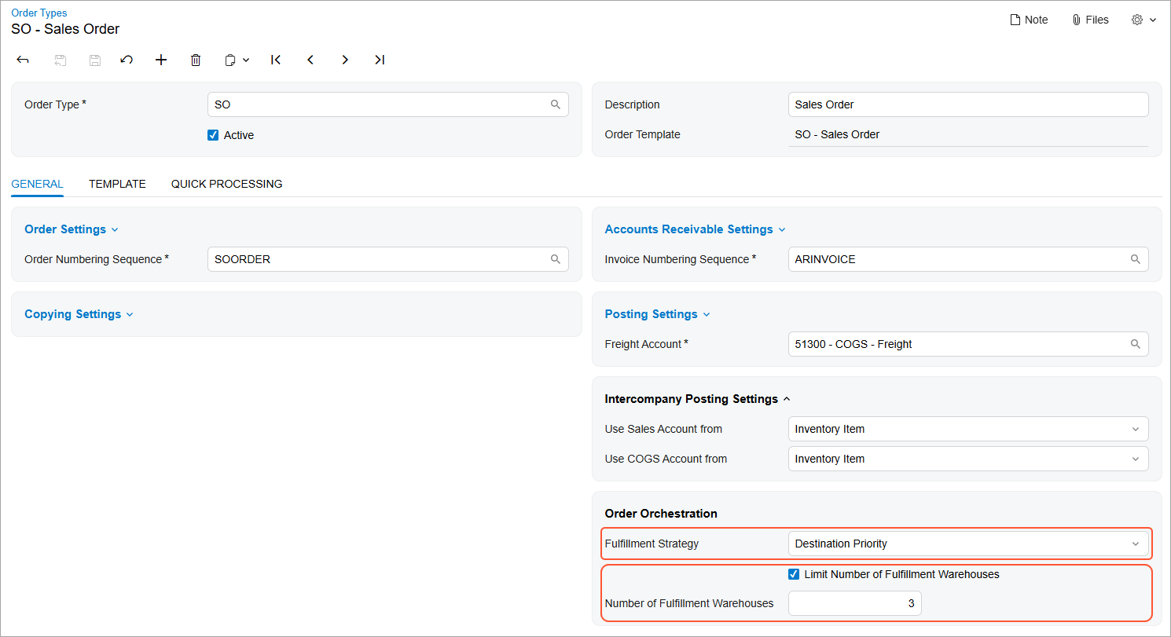Go to next record arrow
The image size is (1171, 637).
coord(345,60)
